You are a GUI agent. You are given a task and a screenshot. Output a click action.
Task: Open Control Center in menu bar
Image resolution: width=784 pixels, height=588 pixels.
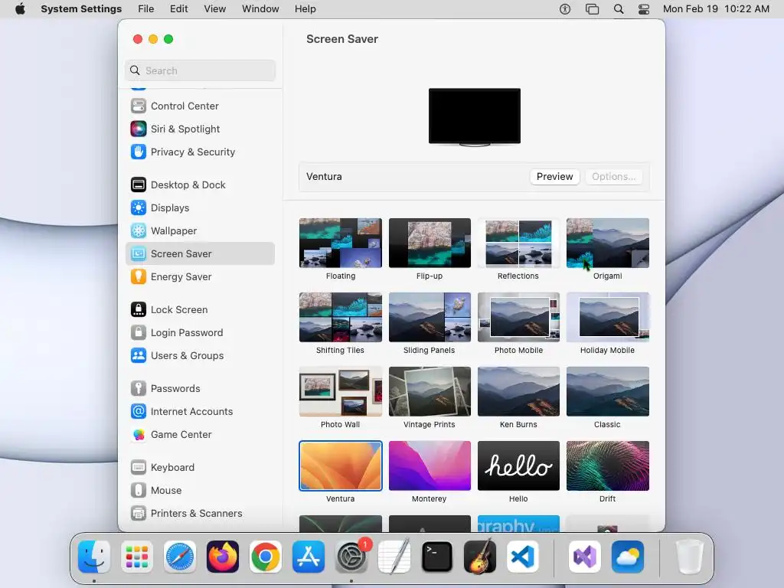(x=644, y=9)
